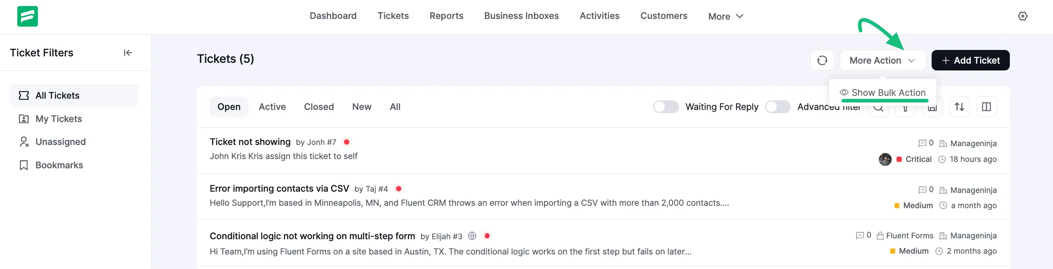
Task: Click Show Bulk Action option
Action: tap(882, 93)
